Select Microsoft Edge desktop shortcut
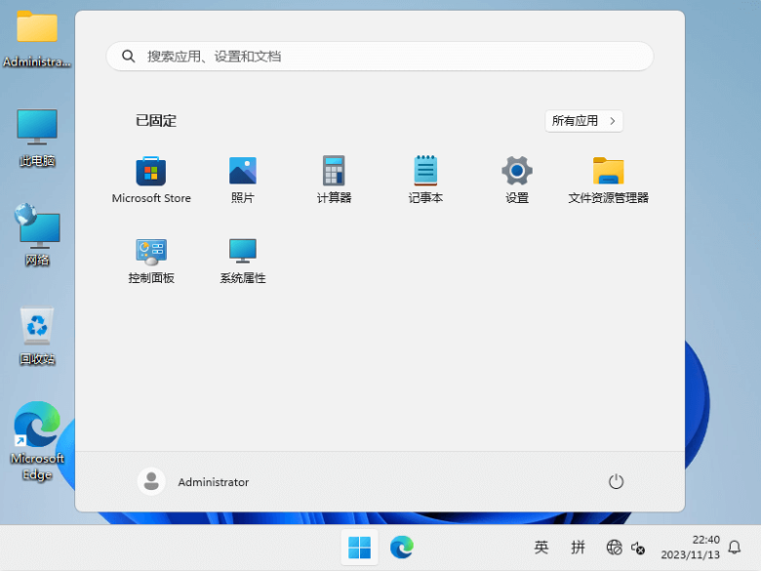Viewport: 761px width, 571px height. [37, 441]
